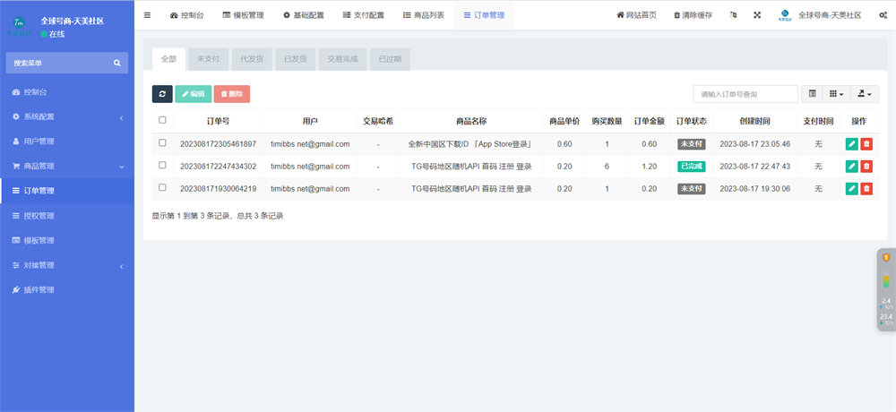Click the red 删除 button
Image resolution: width=896 pixels, height=412 pixels.
coord(231,94)
